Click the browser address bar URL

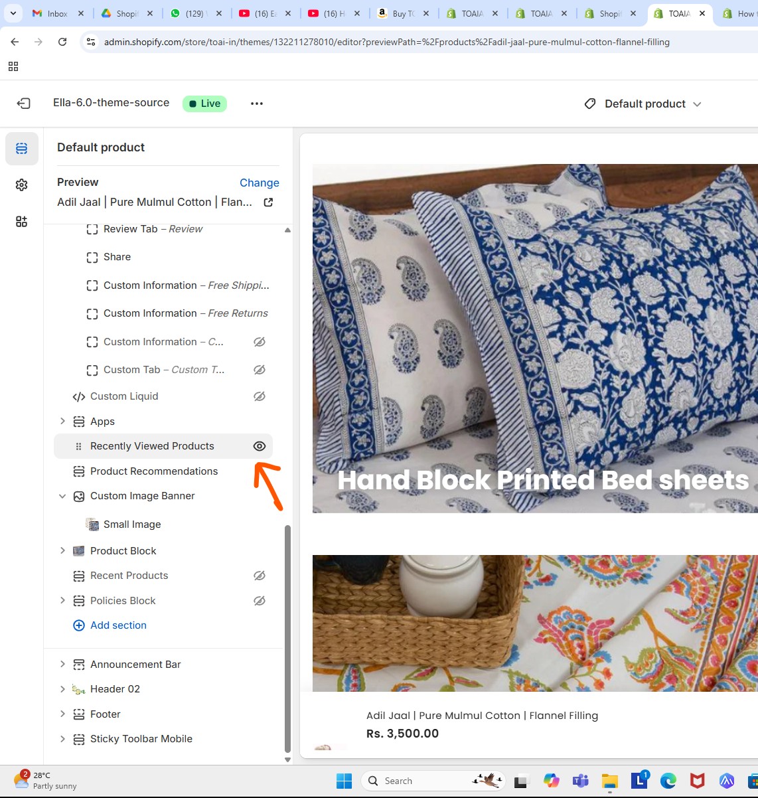[386, 42]
